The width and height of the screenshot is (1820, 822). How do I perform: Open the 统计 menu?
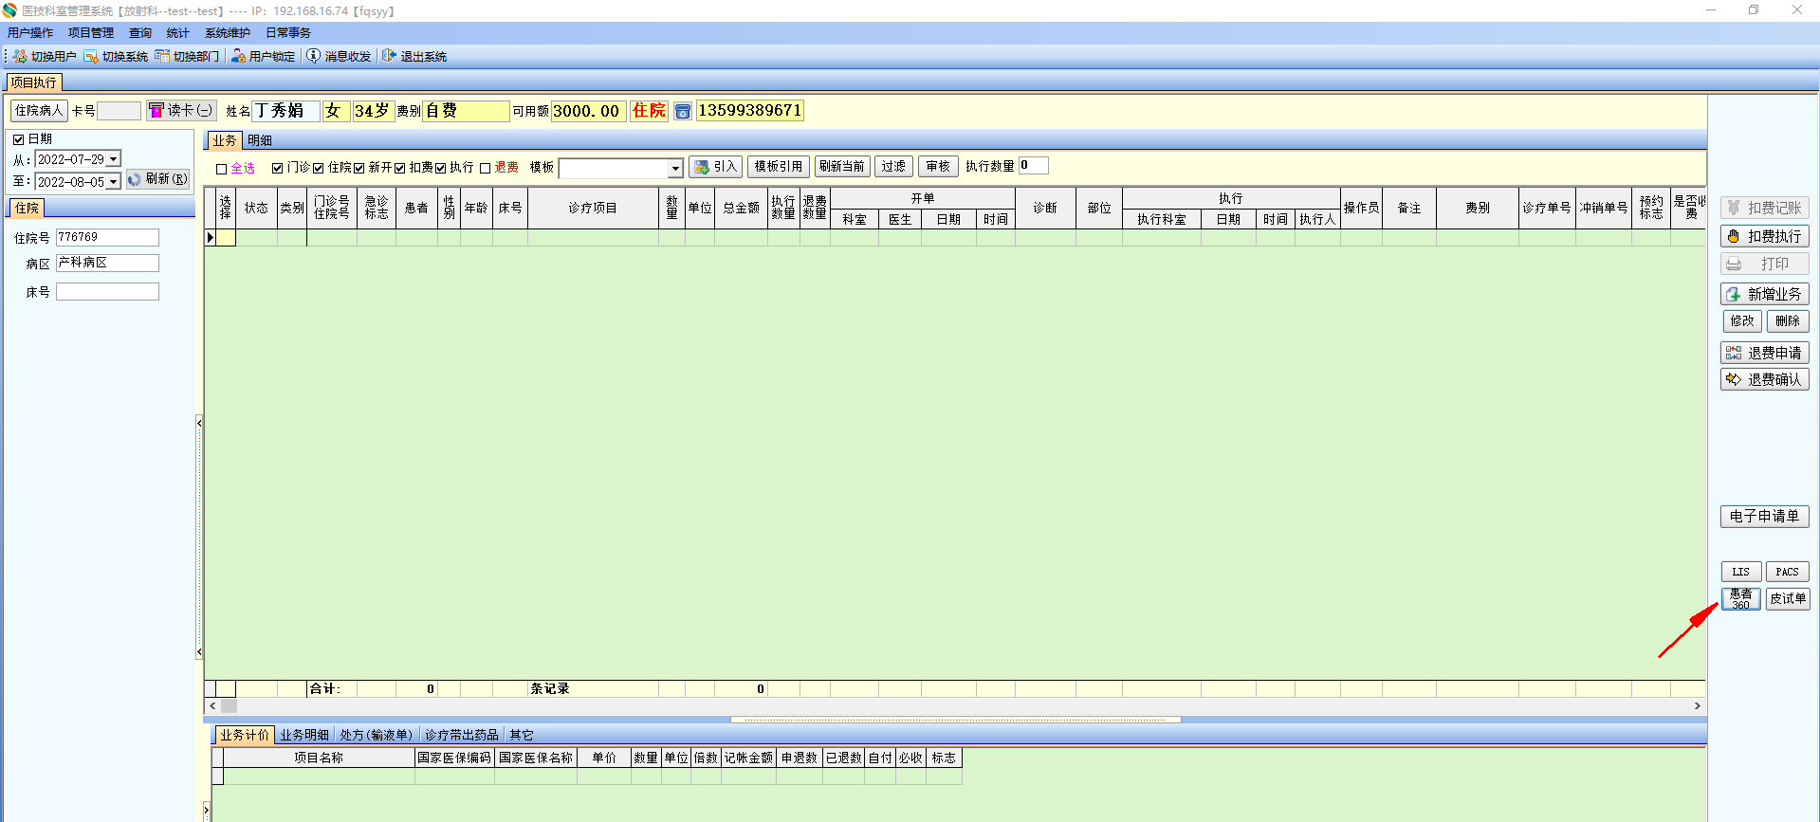click(x=178, y=33)
